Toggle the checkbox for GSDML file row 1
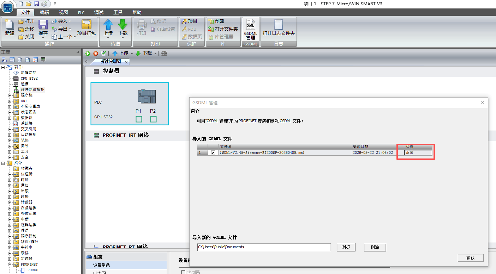The width and height of the screenshot is (496, 274). pyautogui.click(x=213, y=153)
